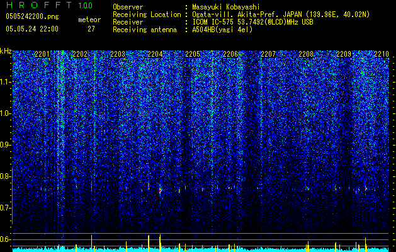Click the 2203 time marker
Screen dimensions: 396x252
118,54
